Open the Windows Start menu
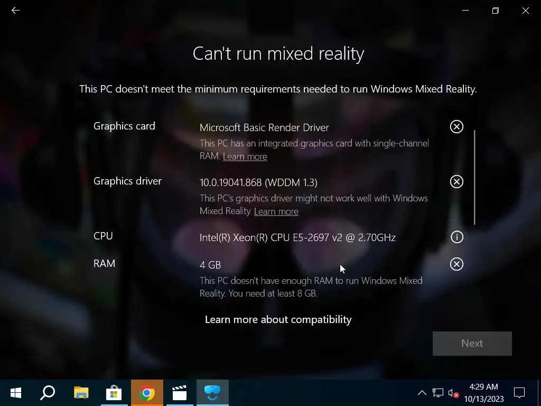541x406 pixels. (15, 393)
